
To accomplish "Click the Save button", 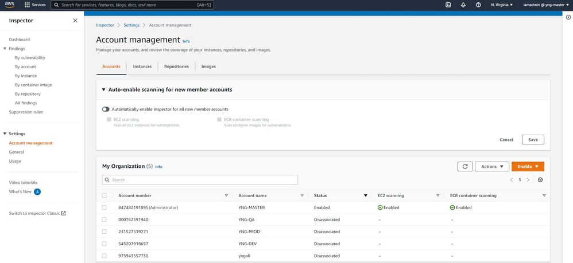I will [x=533, y=140].
